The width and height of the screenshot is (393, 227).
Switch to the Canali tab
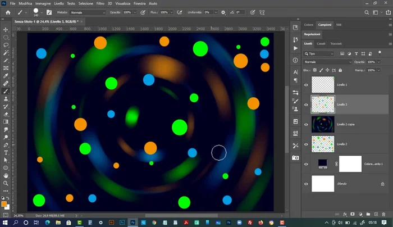321,43
